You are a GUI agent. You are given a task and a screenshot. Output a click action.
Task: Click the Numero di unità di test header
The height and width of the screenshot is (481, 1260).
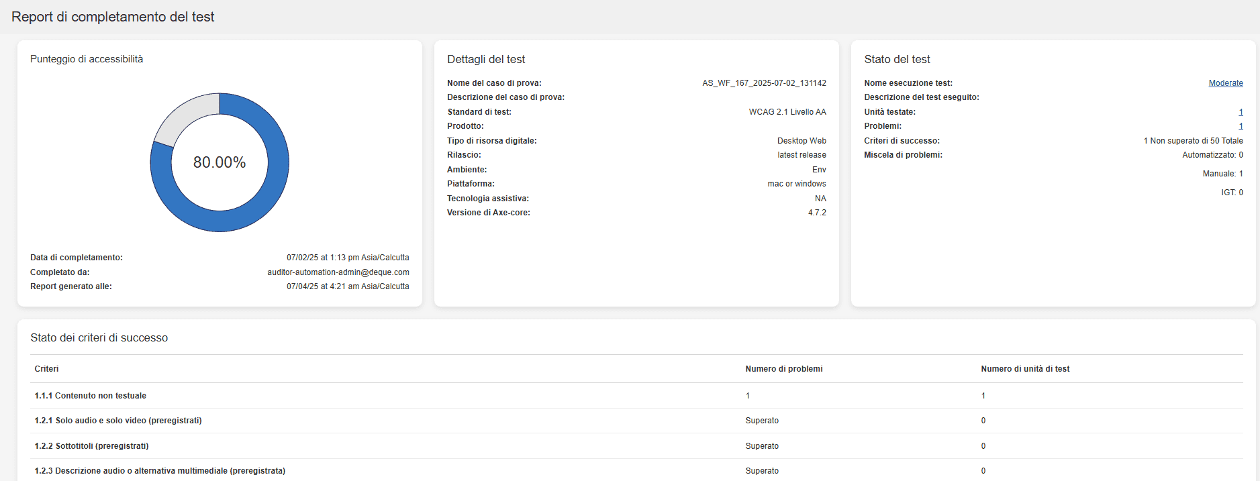pyautogui.click(x=1024, y=369)
